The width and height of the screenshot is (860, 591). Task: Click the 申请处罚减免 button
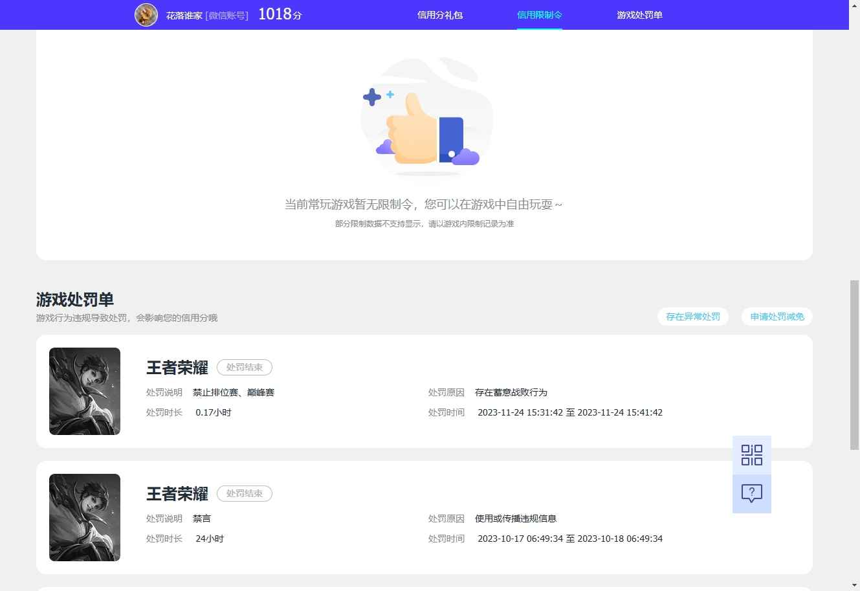coord(777,317)
